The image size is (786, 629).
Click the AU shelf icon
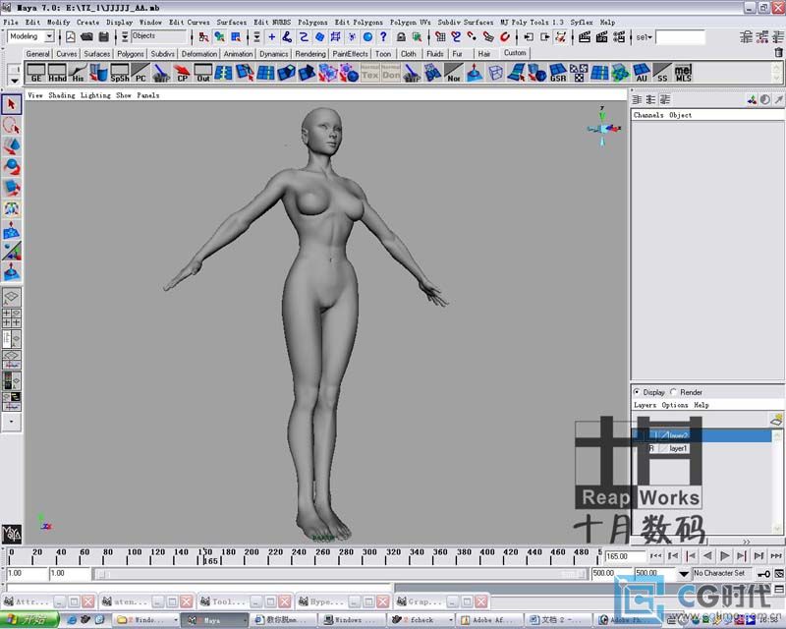click(x=642, y=73)
